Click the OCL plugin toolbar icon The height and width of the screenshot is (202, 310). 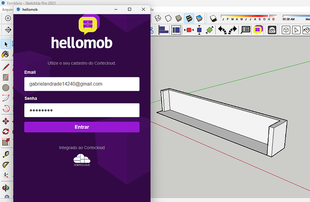point(271,30)
